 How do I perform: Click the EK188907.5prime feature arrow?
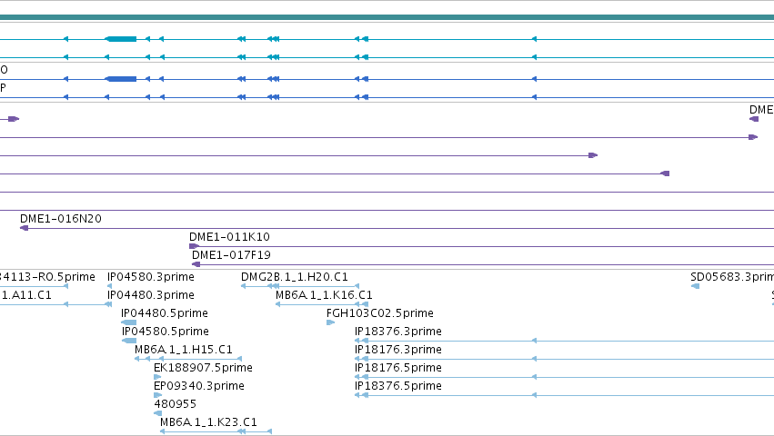click(x=157, y=377)
